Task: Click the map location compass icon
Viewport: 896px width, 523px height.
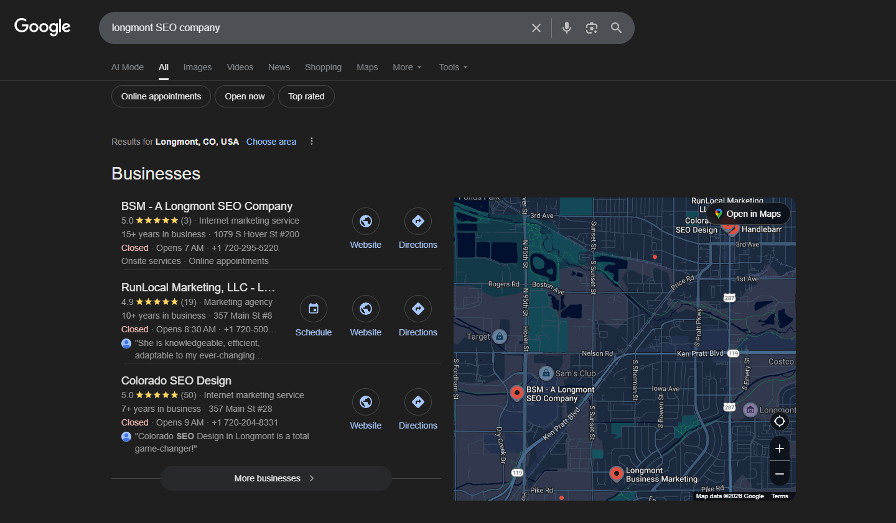Action: pos(779,421)
